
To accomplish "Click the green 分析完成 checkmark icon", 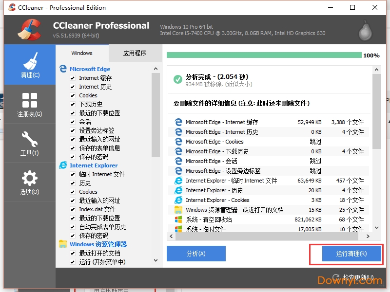I will [176, 80].
